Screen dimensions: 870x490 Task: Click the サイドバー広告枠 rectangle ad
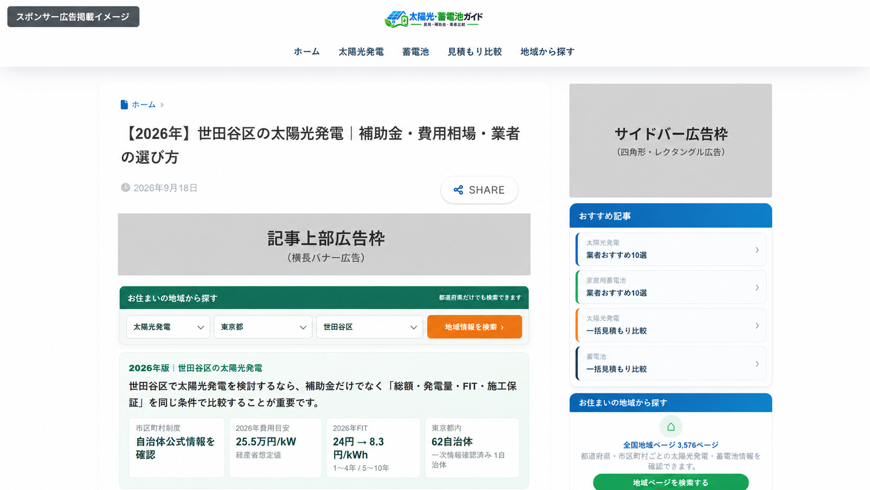(671, 141)
